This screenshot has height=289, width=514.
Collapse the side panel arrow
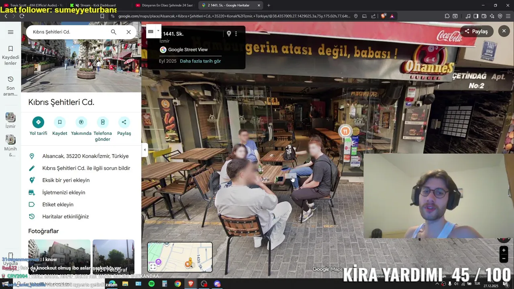pos(145,150)
